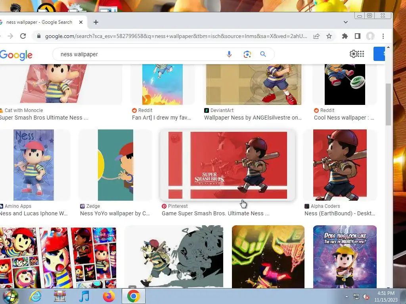Search by image with Google Lens
This screenshot has width=406, height=304.
[247, 54]
